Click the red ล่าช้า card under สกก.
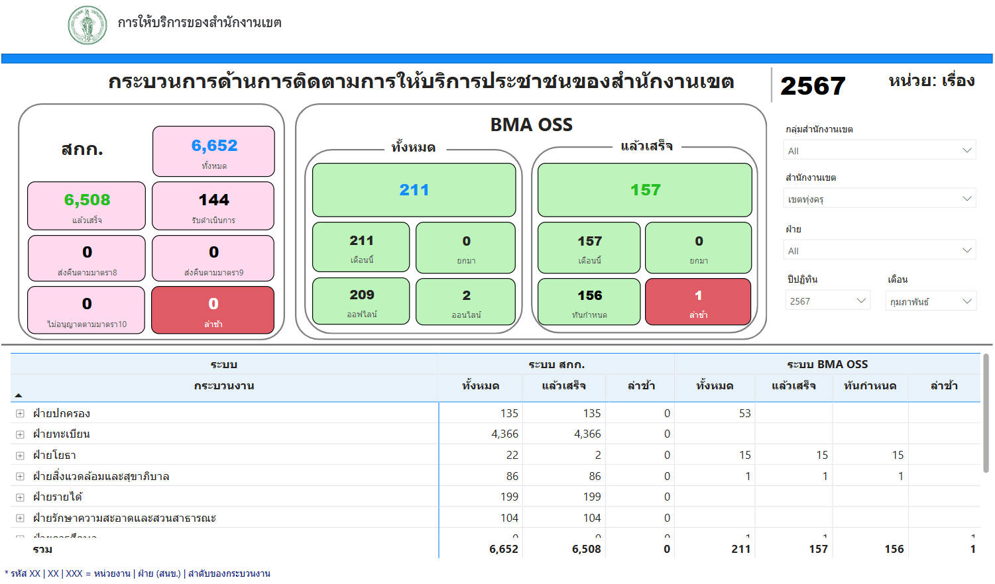995x584 pixels. [x=213, y=310]
